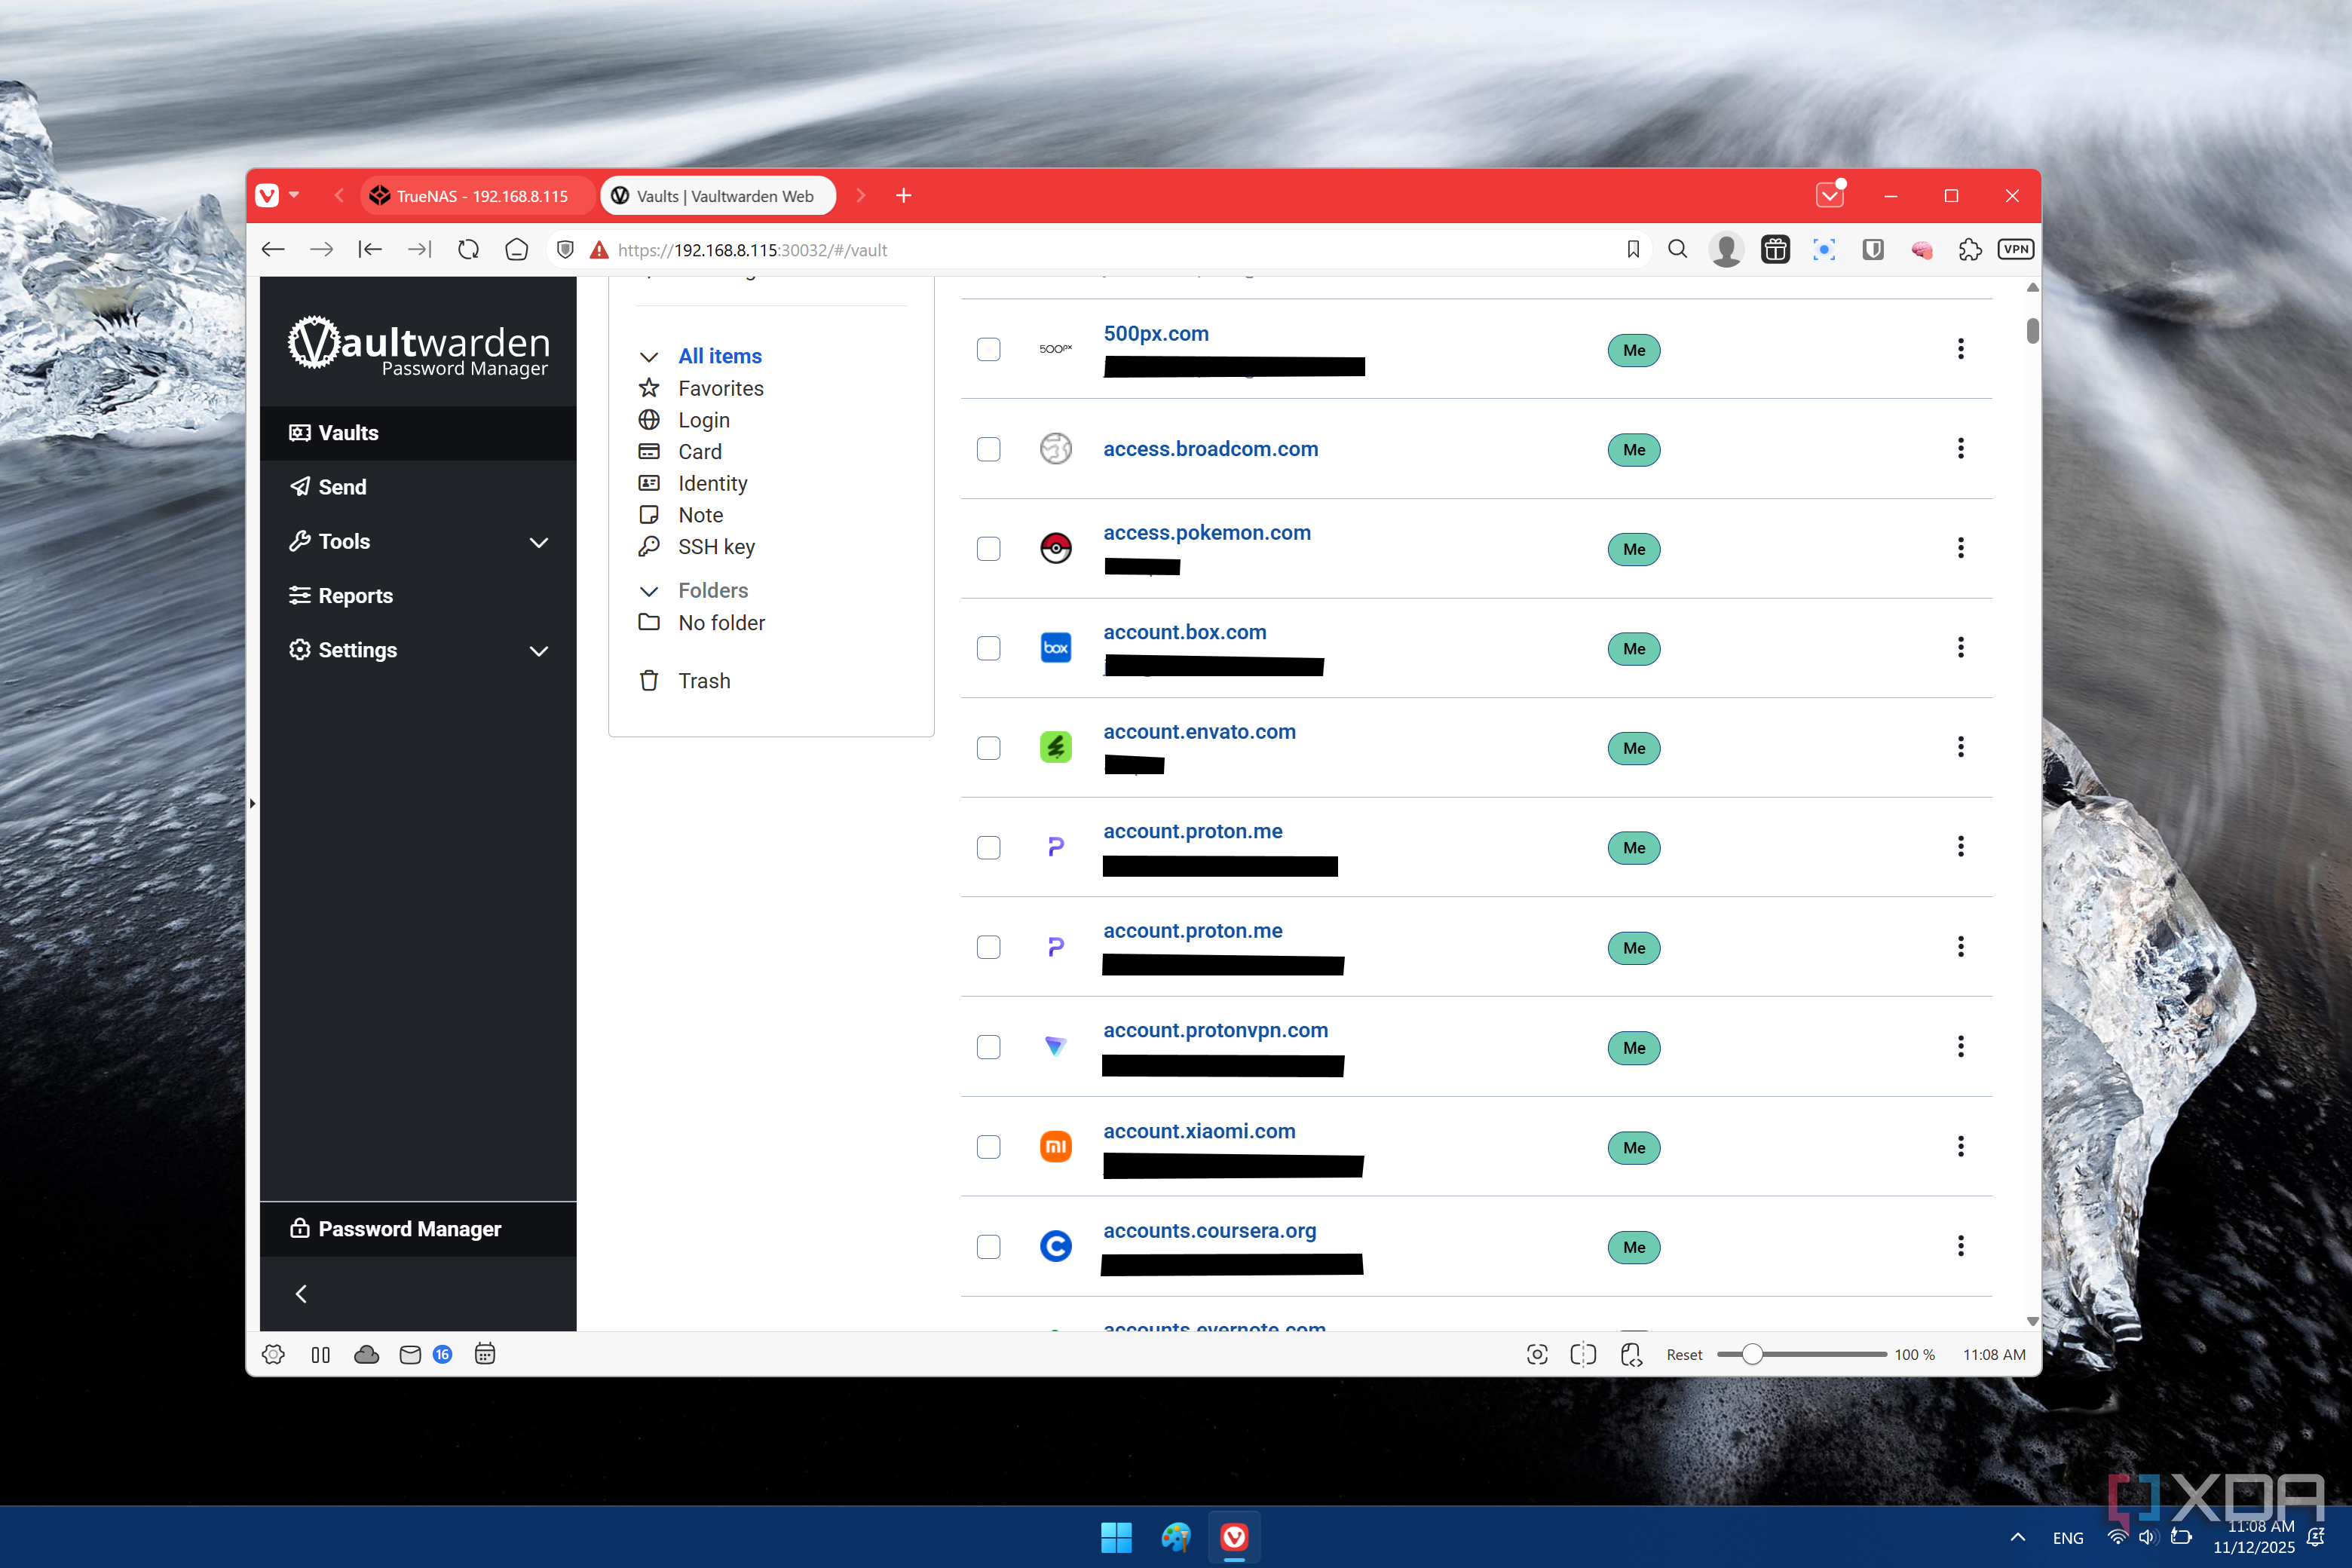Bookmark this page

point(1633,249)
